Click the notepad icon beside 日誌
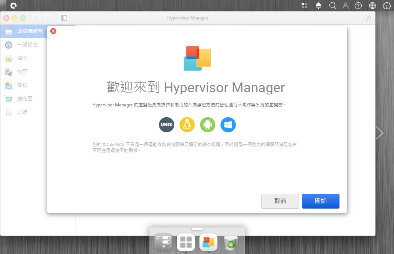This screenshot has width=394, height=254. pos(9,112)
